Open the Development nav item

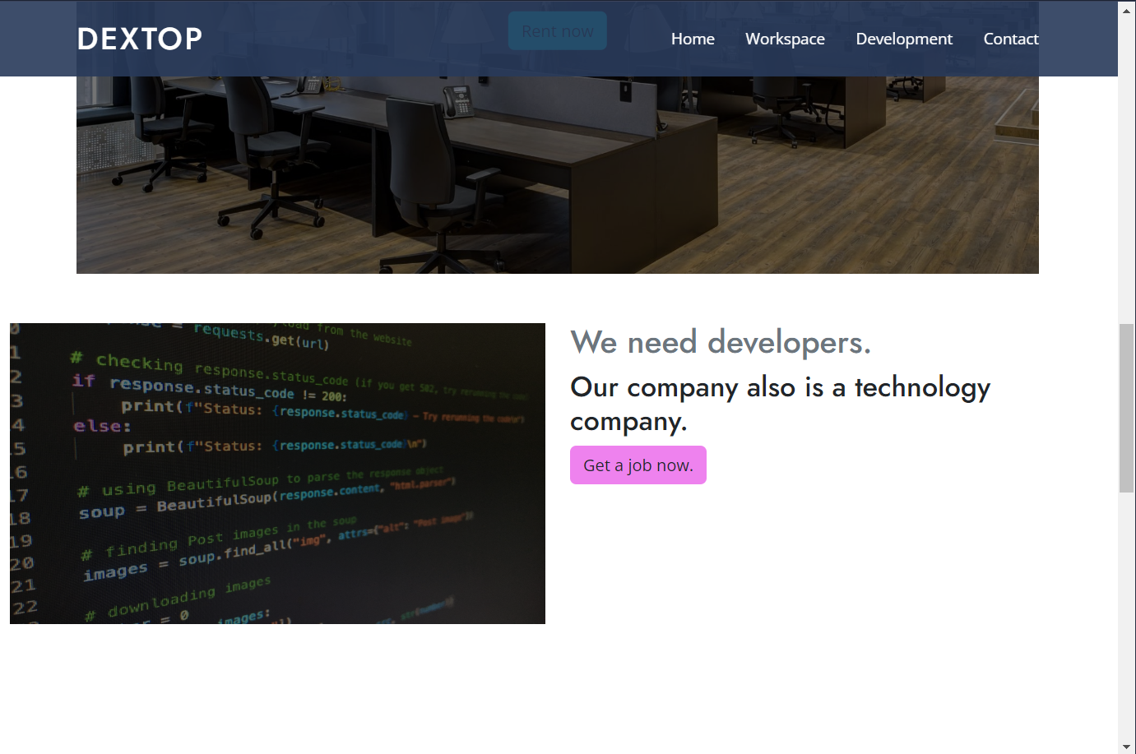pyautogui.click(x=904, y=39)
